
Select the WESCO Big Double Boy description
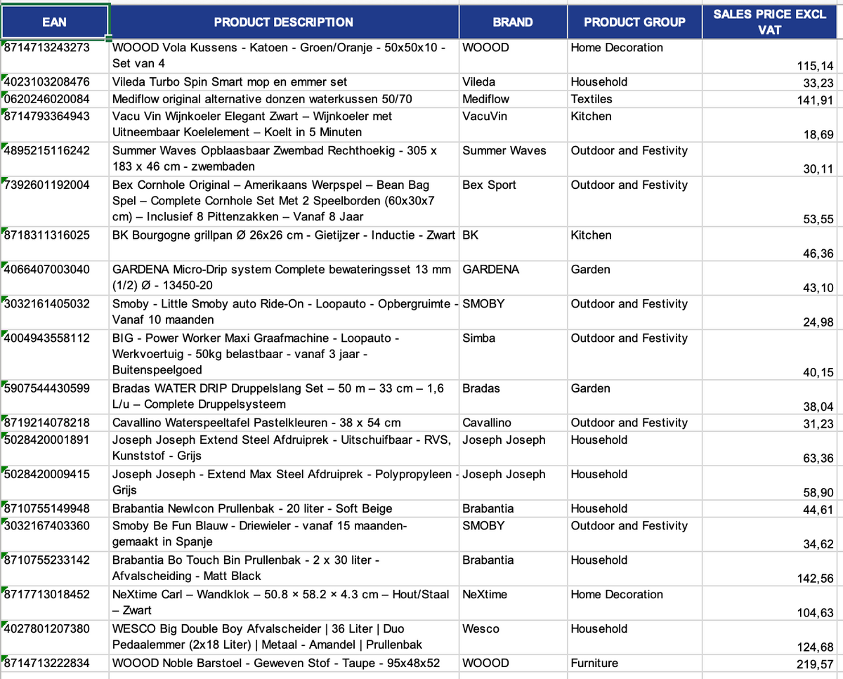[x=284, y=637]
